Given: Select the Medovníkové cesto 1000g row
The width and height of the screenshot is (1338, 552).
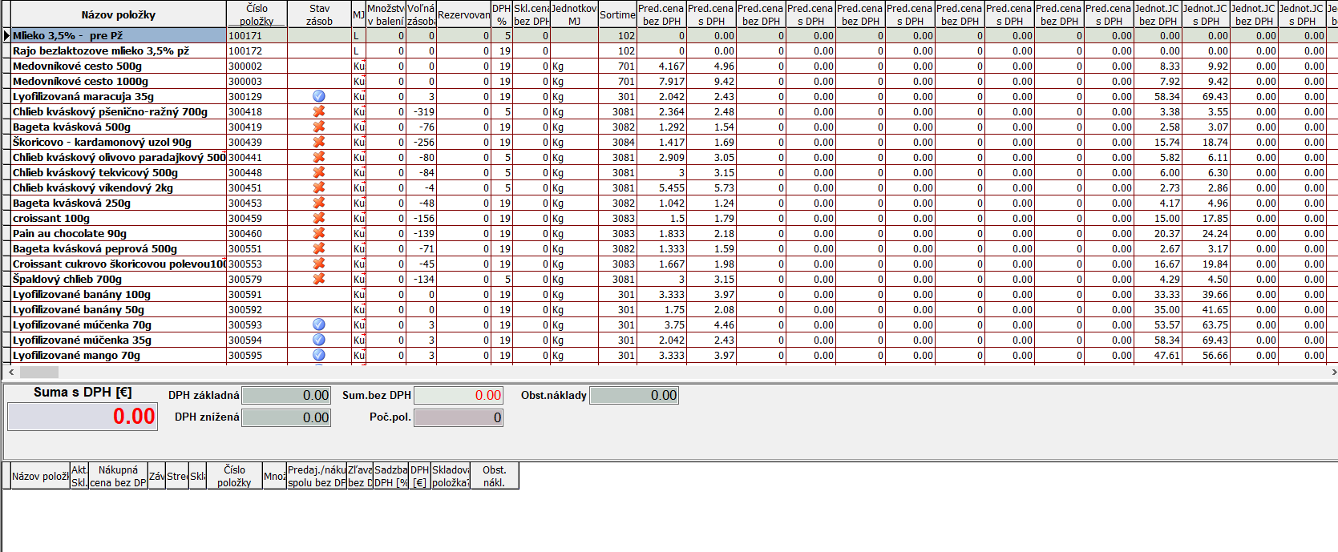Looking at the screenshot, I should (80, 81).
